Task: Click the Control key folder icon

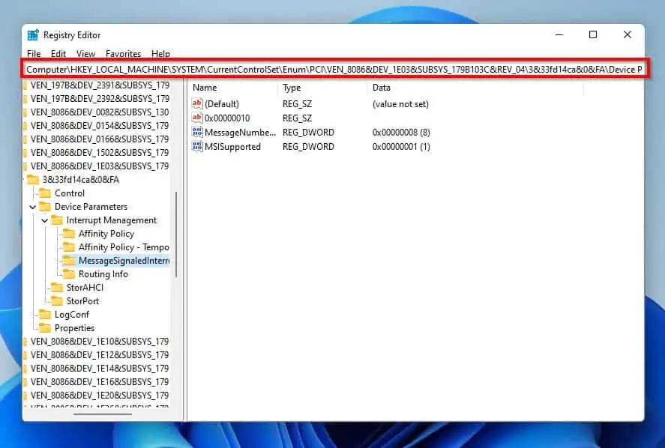Action: pos(45,193)
